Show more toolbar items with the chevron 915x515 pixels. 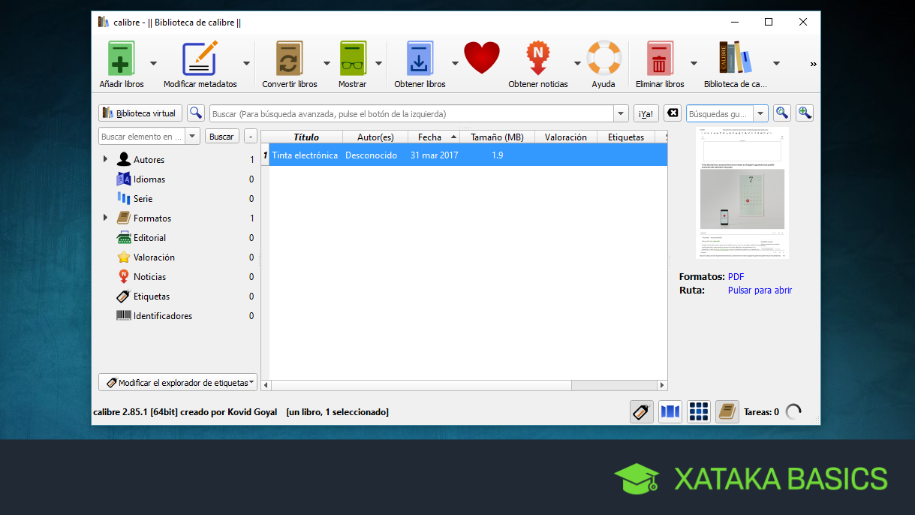(813, 65)
